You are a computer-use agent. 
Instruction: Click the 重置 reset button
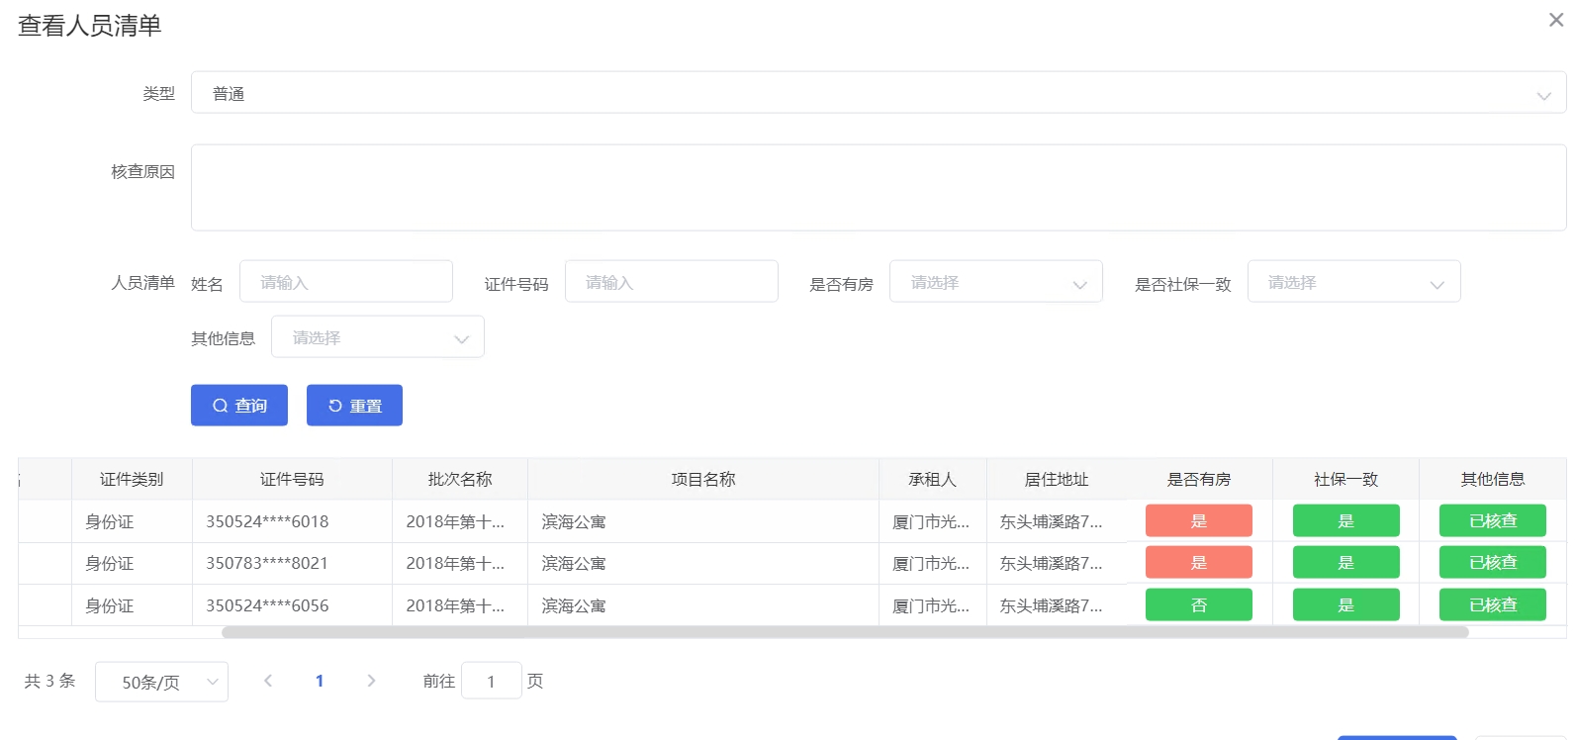click(x=354, y=406)
